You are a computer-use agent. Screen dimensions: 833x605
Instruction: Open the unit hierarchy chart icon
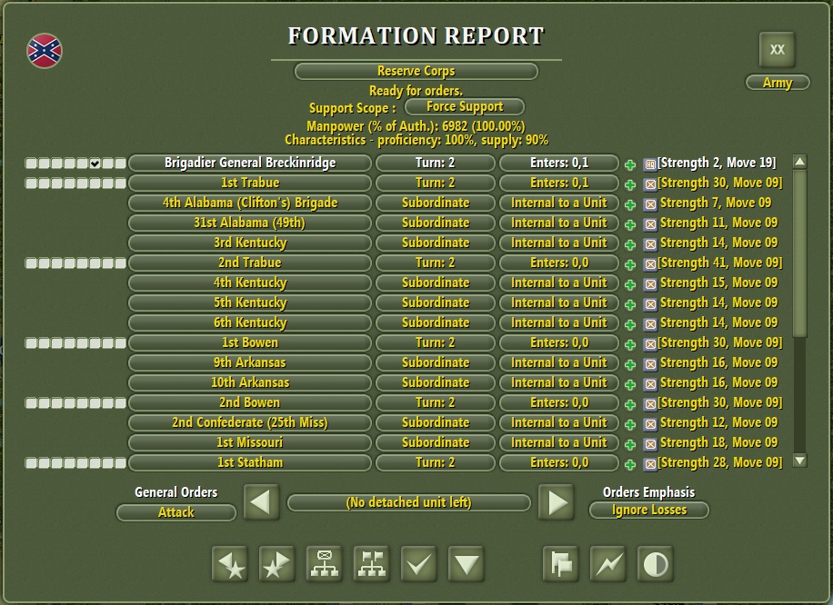point(325,564)
